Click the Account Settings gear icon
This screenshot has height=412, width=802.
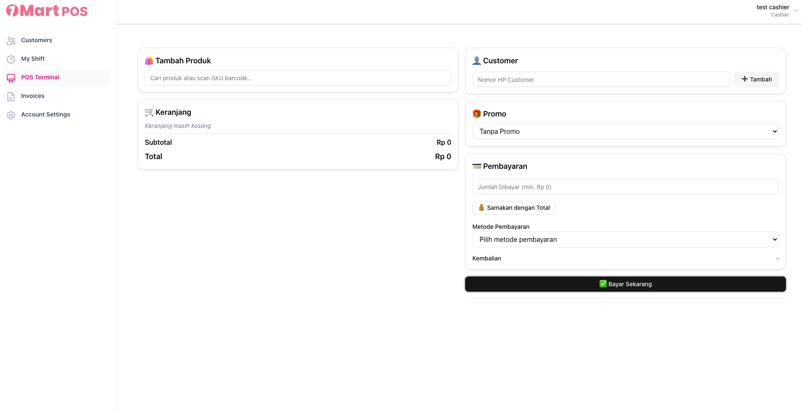11,115
